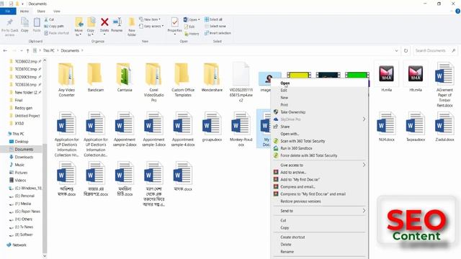Choose Rename in the context menu

tap(319, 252)
